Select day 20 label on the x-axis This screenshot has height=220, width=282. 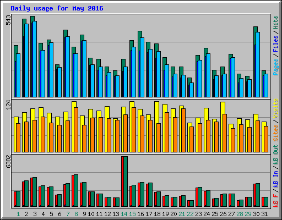(x=173, y=214)
